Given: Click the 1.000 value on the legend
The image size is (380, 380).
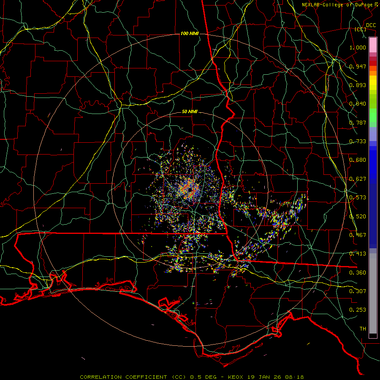Looking at the screenshot, I should pos(358,47).
